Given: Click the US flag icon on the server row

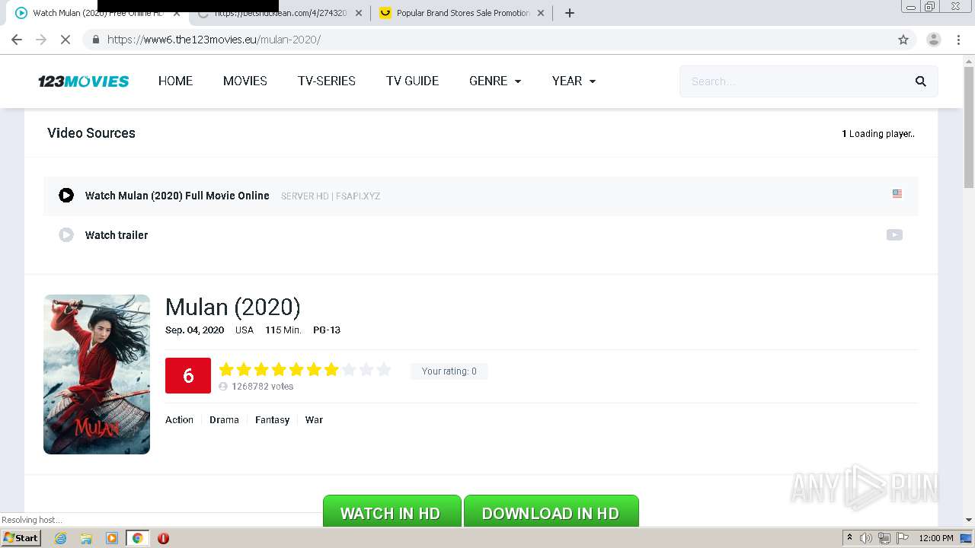Looking at the screenshot, I should click(897, 194).
